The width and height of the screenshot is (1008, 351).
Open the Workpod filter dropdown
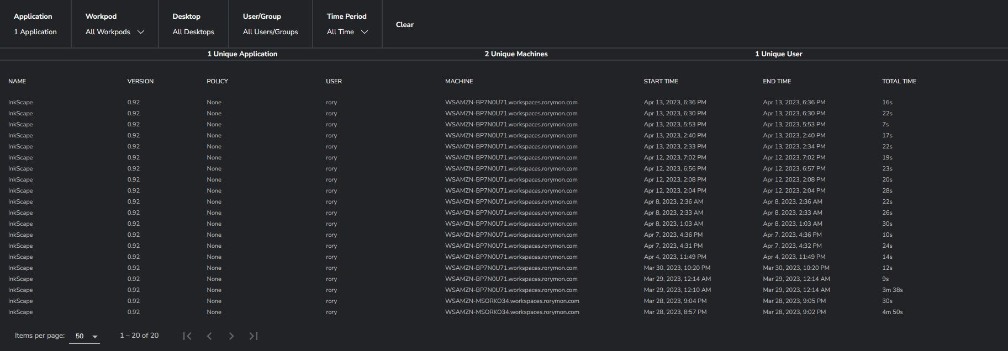pos(115,32)
